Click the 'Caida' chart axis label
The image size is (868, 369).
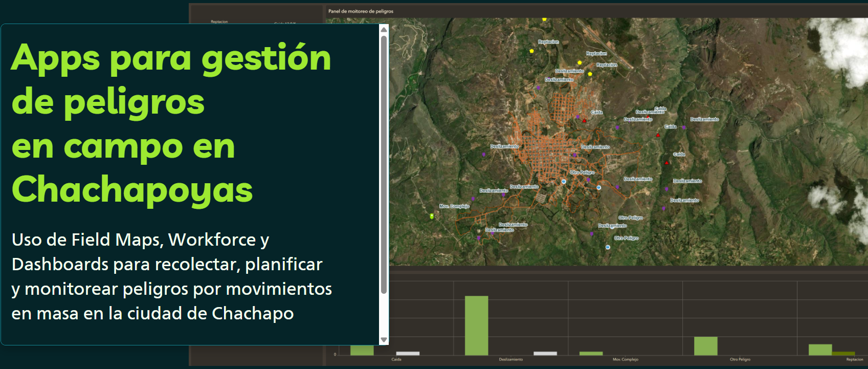396,360
